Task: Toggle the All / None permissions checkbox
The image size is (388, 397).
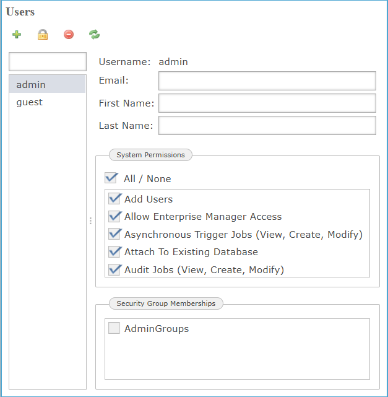Action: [x=111, y=178]
